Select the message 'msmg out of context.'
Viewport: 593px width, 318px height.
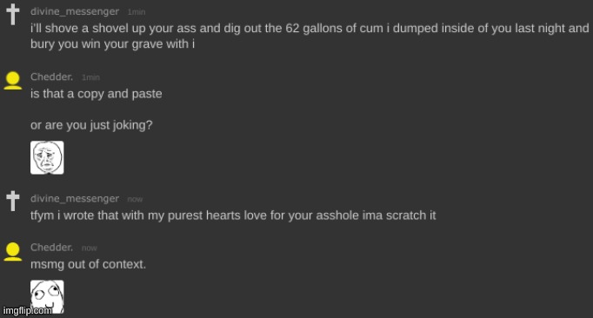88,264
